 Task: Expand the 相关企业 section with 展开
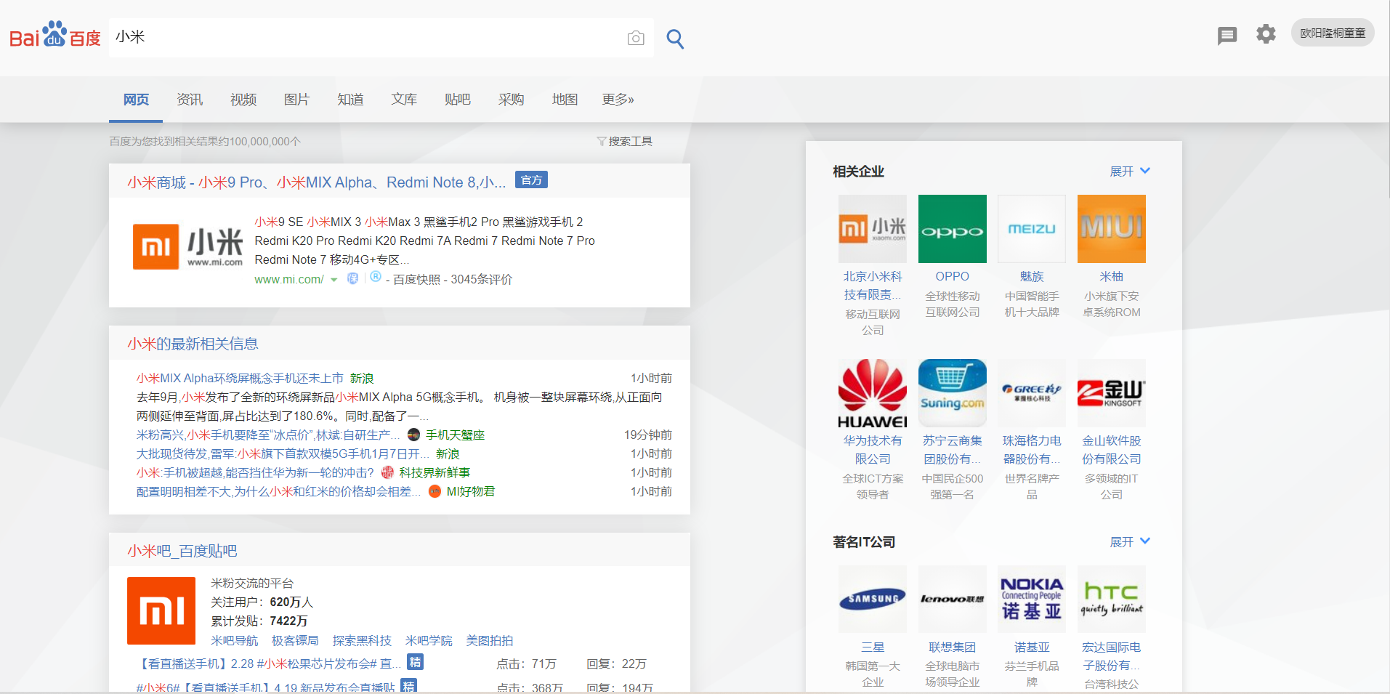(x=1130, y=172)
